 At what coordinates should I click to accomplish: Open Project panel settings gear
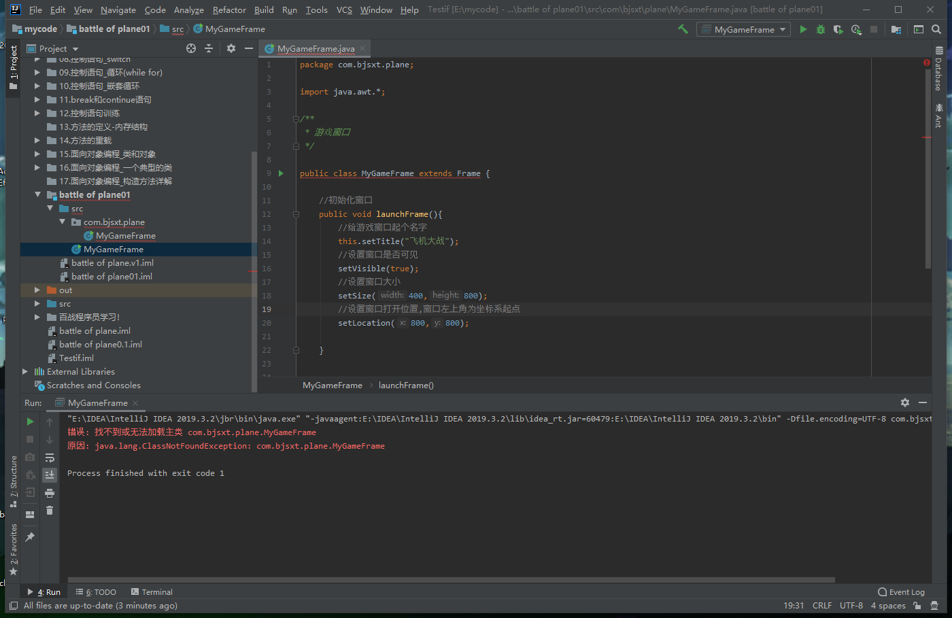coord(231,48)
